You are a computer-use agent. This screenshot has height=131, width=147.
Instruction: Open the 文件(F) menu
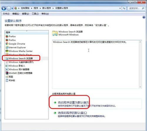6,14
